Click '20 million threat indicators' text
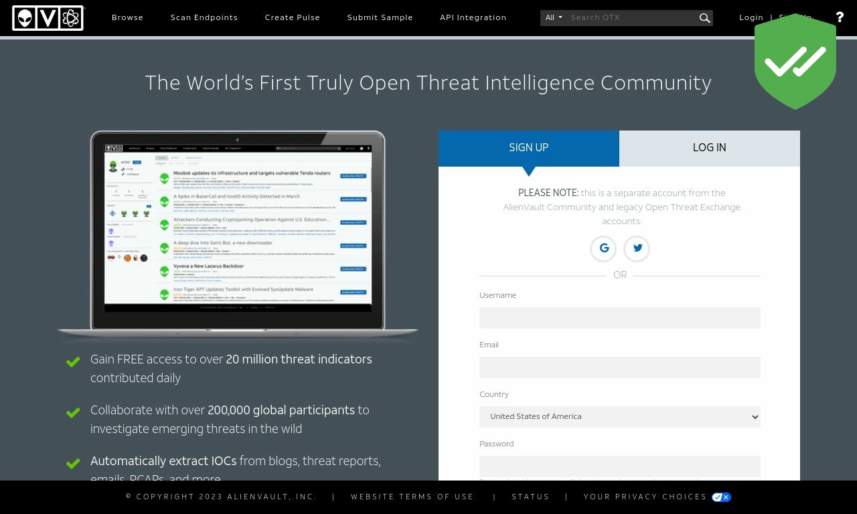Image resolution: width=857 pixels, height=514 pixels. (299, 359)
